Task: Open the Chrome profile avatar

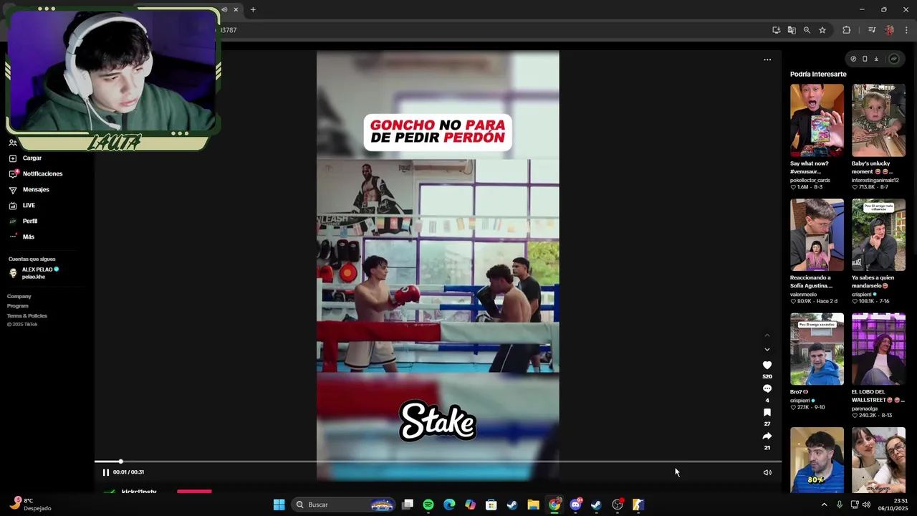Action: (x=889, y=30)
